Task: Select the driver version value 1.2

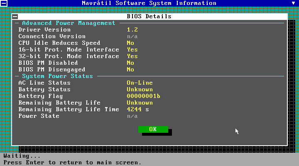Action: point(132,30)
